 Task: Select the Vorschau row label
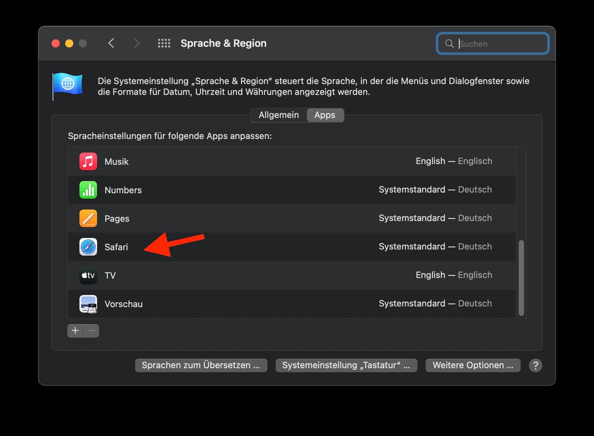tap(124, 304)
